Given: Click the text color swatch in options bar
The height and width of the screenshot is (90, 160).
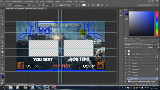Looking at the screenshot, I should point(84,5).
